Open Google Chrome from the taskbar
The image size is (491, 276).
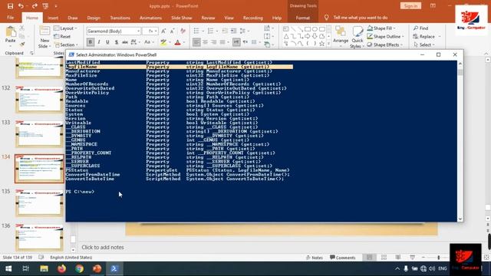coord(79,269)
